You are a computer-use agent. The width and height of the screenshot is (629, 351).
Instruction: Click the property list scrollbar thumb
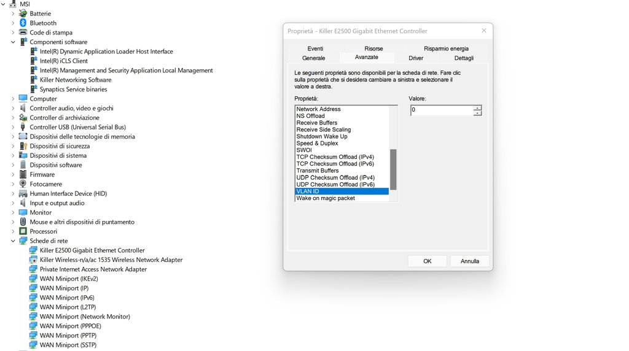(393, 169)
